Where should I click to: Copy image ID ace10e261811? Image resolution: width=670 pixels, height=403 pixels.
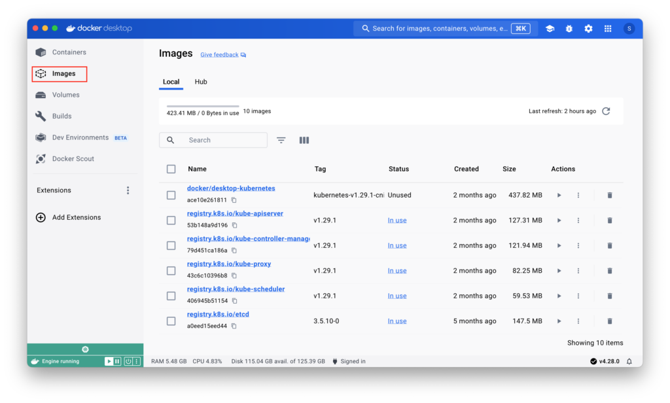click(x=234, y=200)
